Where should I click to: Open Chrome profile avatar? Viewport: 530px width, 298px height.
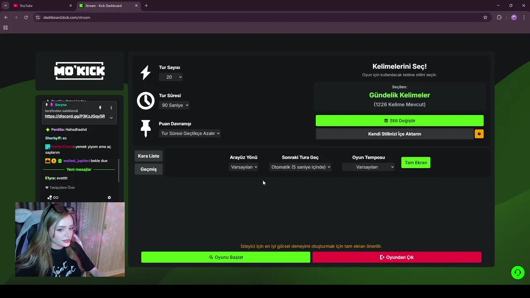point(514,17)
